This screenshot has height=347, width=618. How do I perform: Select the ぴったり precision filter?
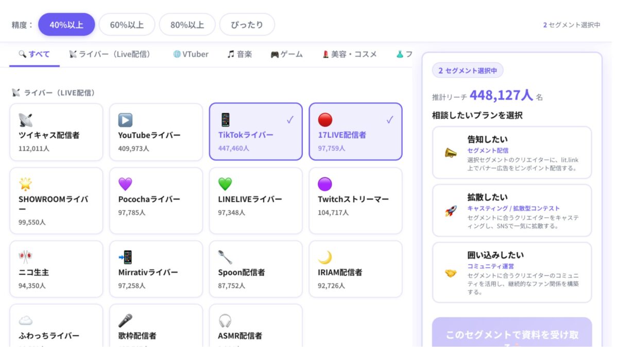[248, 24]
